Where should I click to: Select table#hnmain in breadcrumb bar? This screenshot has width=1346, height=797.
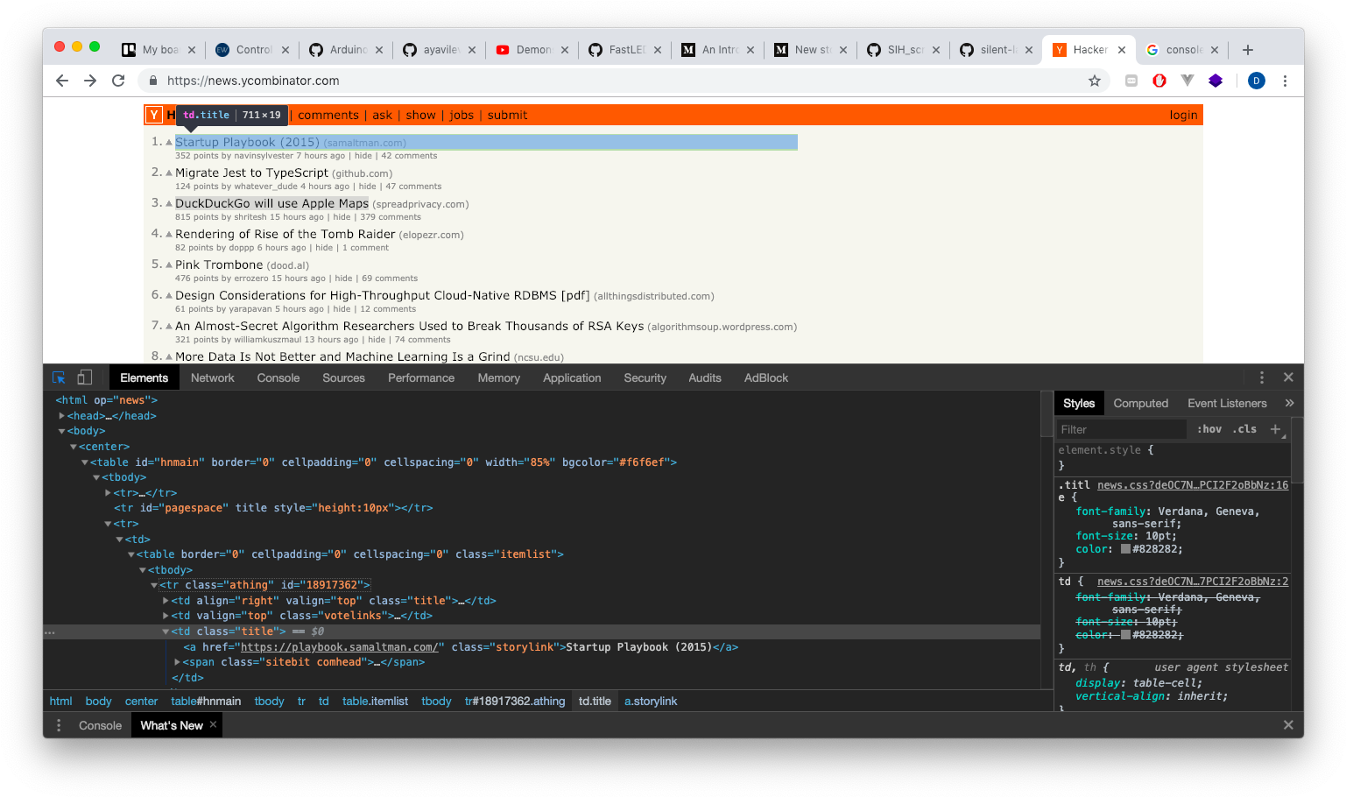[206, 702]
